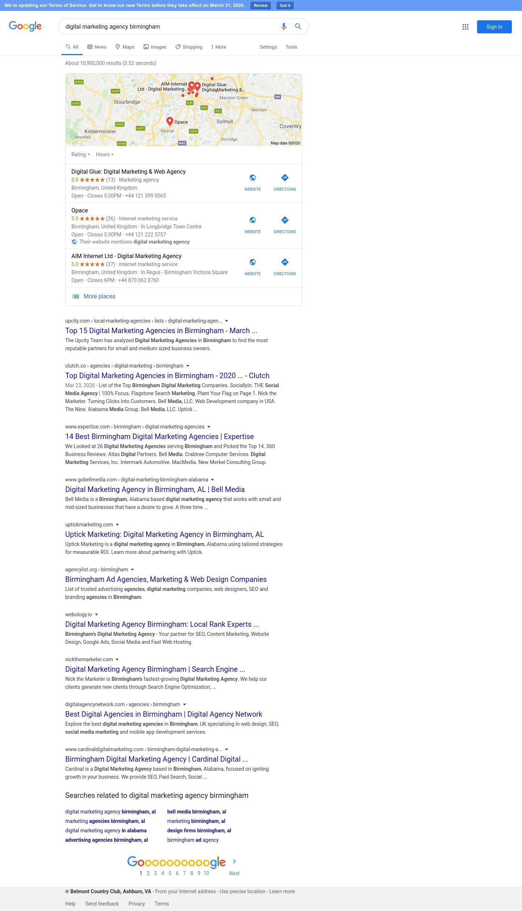Click the Opace map pin
The height and width of the screenshot is (911, 522).
click(170, 121)
